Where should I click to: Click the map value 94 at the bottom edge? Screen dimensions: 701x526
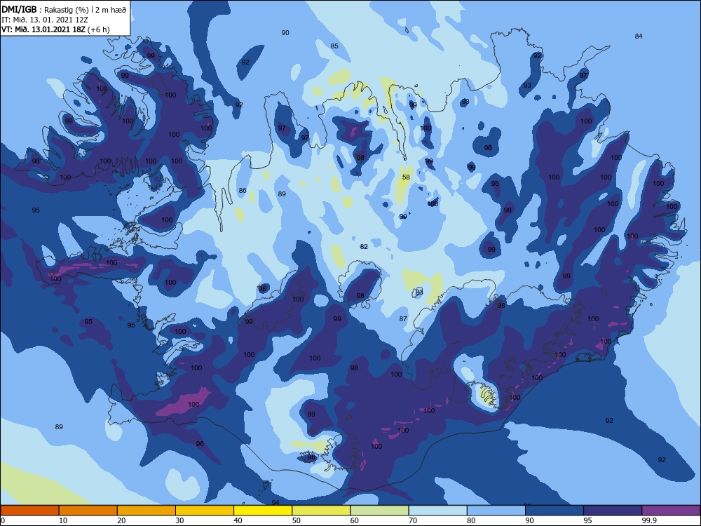(275, 503)
